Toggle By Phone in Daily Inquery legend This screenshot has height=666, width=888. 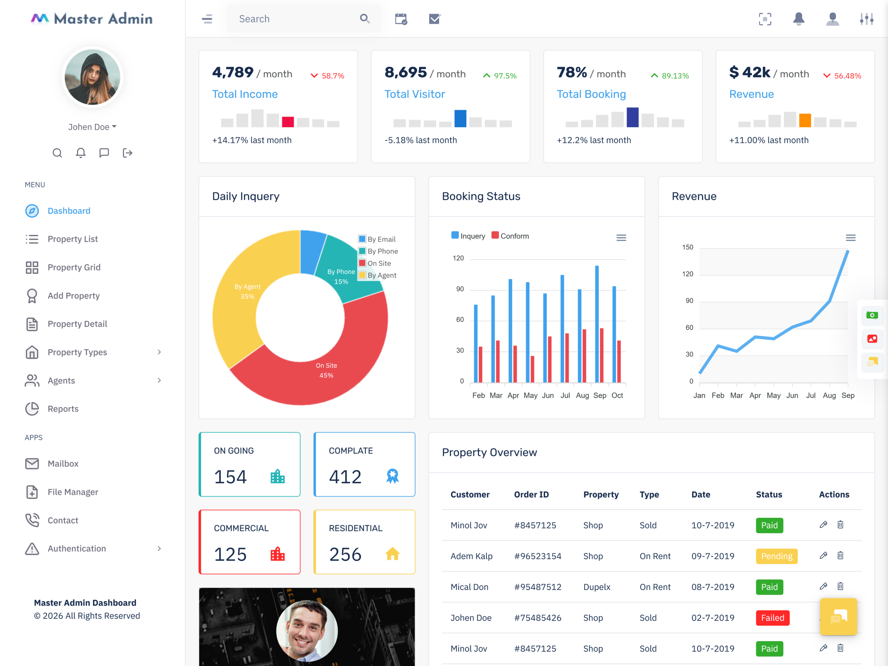click(x=378, y=251)
